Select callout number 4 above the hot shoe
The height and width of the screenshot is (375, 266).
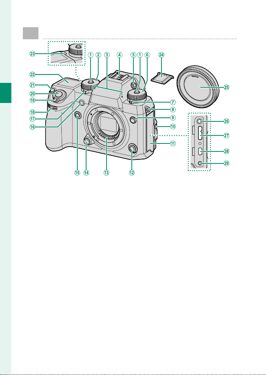pyautogui.click(x=119, y=55)
